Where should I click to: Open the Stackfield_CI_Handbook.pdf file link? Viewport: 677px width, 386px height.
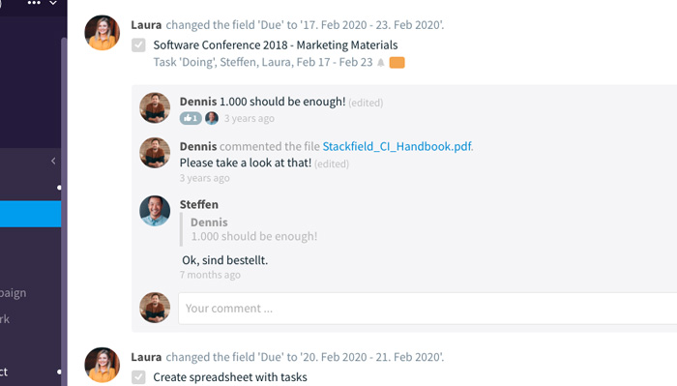(x=397, y=146)
